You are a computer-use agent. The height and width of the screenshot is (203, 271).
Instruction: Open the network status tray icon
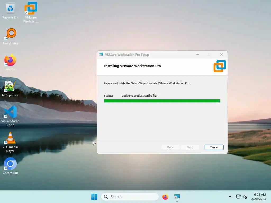(x=238, y=197)
